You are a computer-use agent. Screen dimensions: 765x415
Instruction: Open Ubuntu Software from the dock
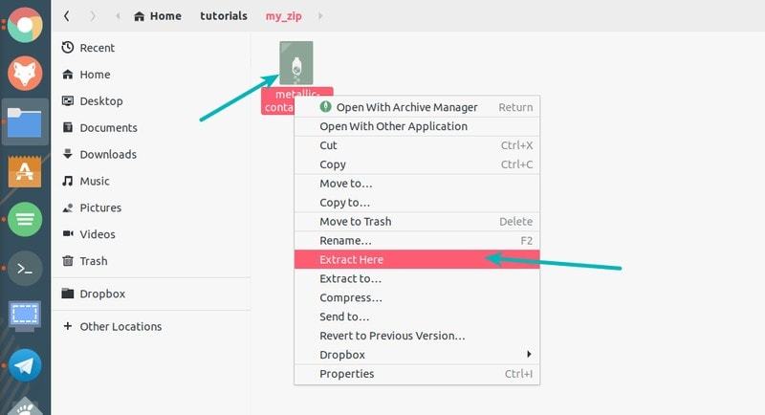coord(25,171)
